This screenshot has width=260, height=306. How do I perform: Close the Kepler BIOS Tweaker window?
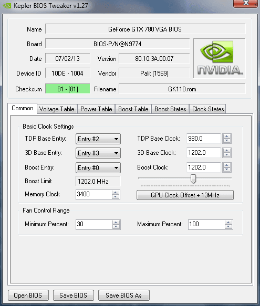click(x=245, y=3)
